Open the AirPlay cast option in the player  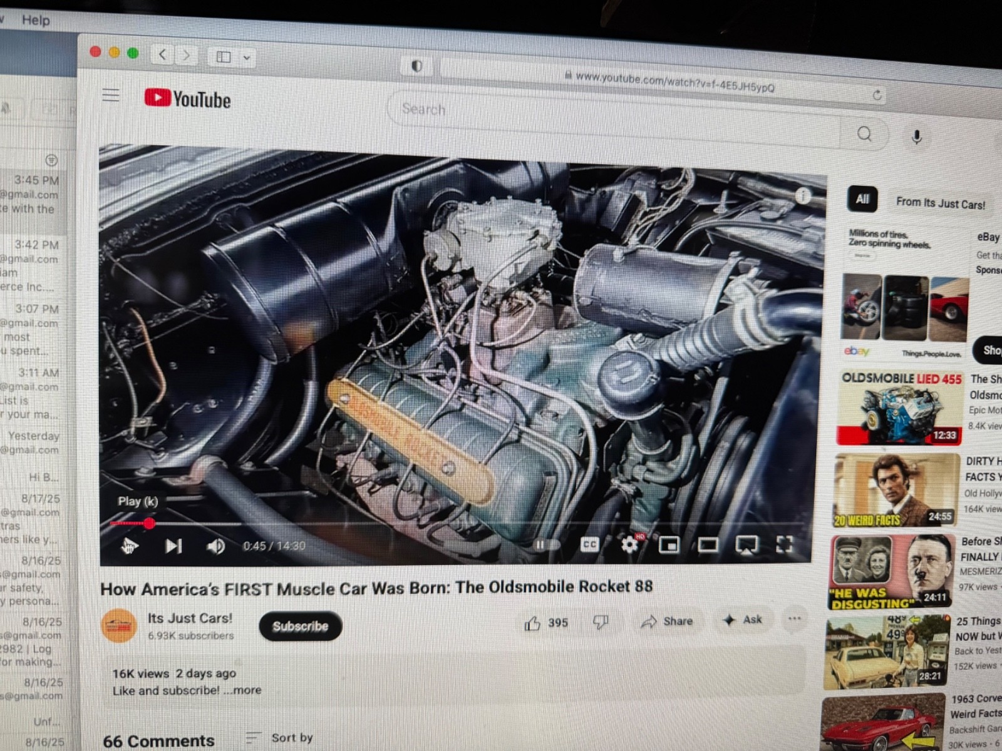tap(746, 545)
